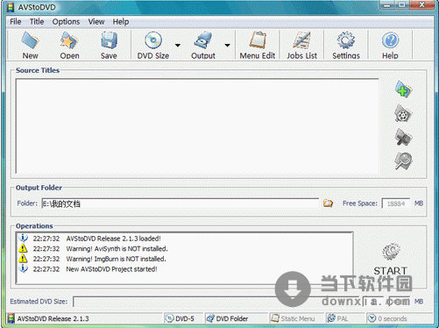Click the remove title icon

click(x=403, y=137)
